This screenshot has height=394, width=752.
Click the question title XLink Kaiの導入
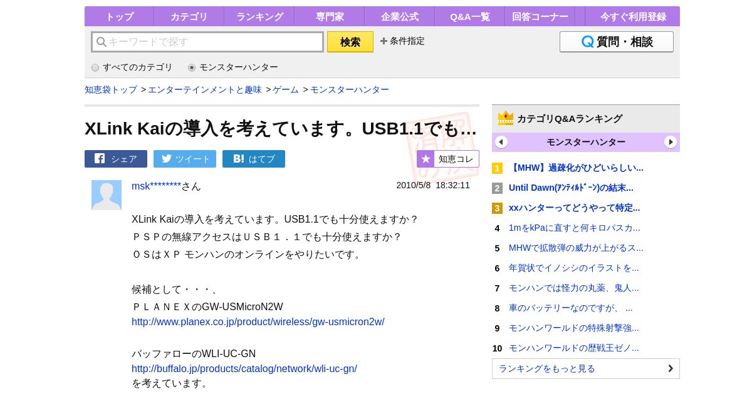coord(281,128)
